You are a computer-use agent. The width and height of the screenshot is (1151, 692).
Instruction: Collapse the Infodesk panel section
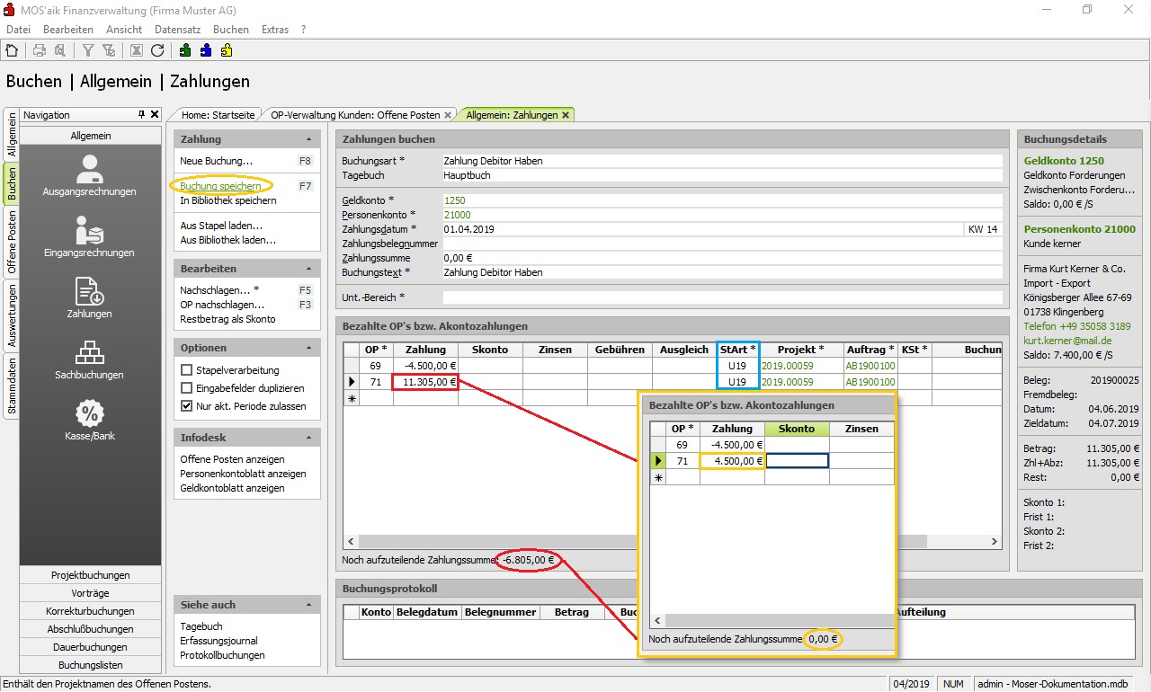(309, 439)
